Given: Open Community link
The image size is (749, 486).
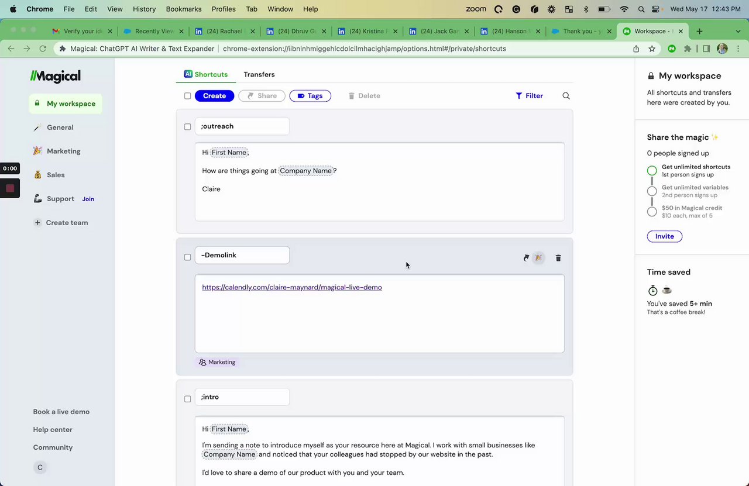Looking at the screenshot, I should [53, 447].
